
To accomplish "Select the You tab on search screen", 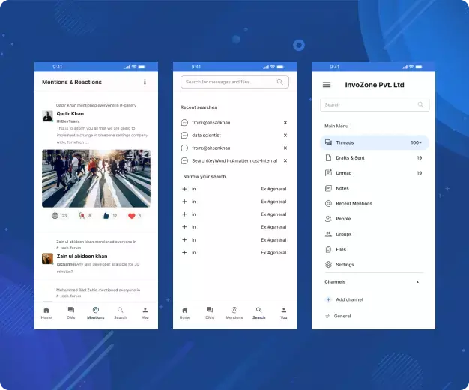I will click(284, 313).
